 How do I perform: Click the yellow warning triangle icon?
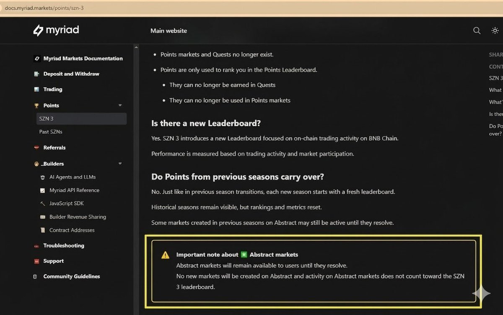point(166,255)
